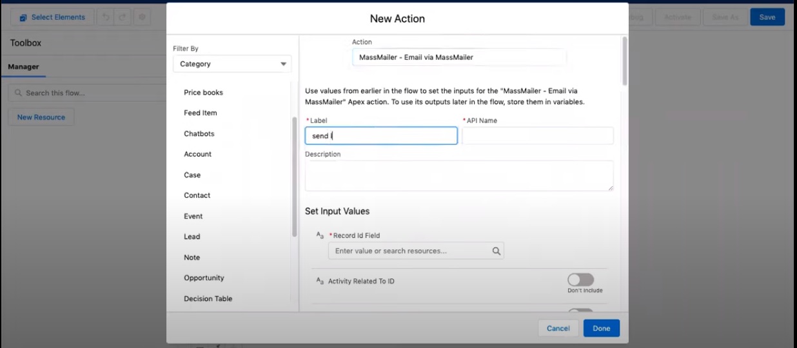Viewport: 797px width, 348px height.
Task: Select Decision Table category in the list
Action: 208,298
